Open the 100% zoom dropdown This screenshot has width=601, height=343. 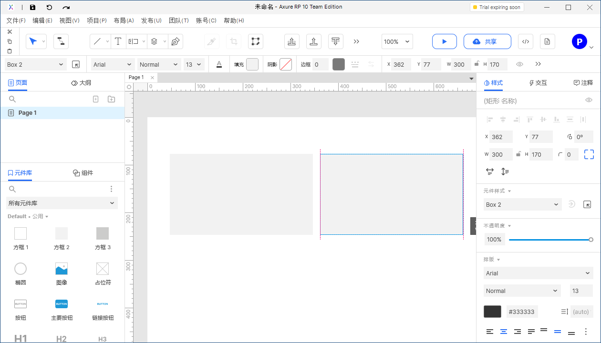[x=397, y=41]
